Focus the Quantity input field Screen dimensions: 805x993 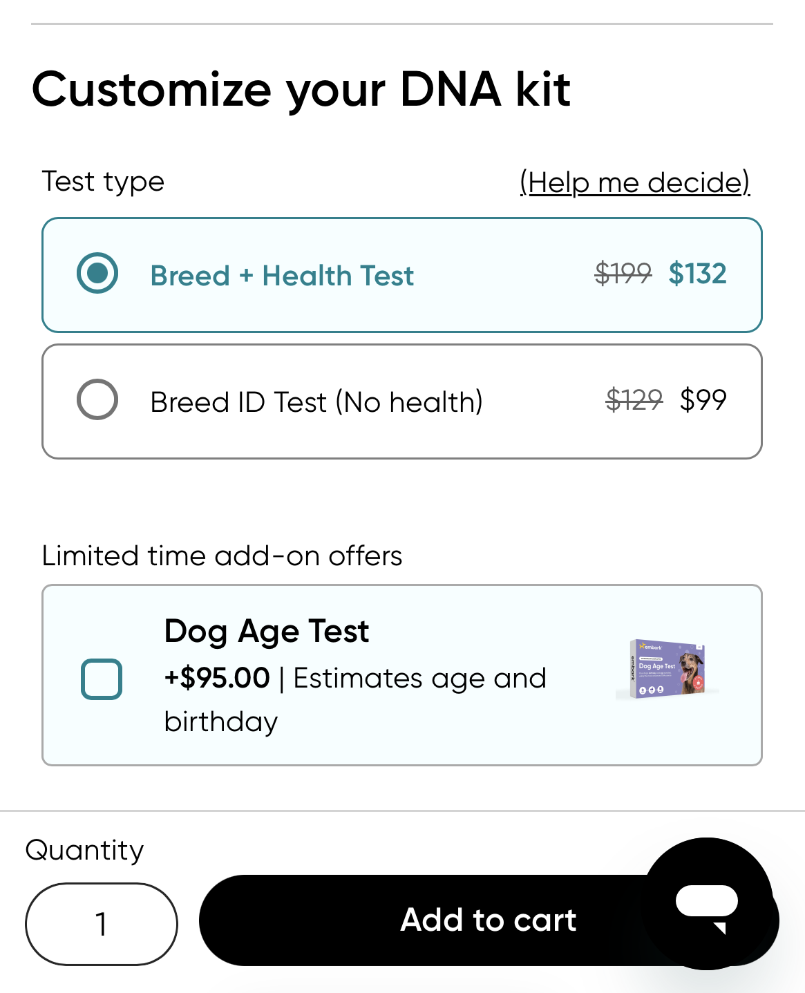[102, 924]
